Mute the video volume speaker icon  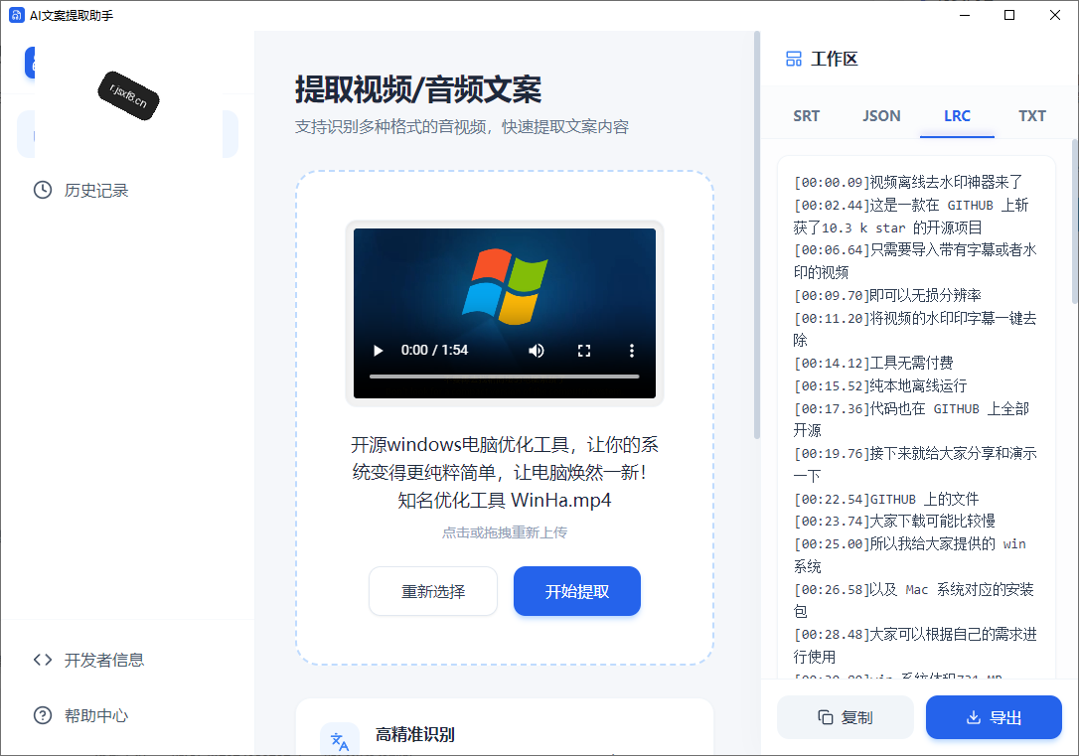tap(537, 350)
